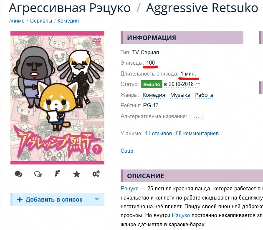Open the Комедия breadcrumb link
Screen dimensions: 263x230
point(68,21)
